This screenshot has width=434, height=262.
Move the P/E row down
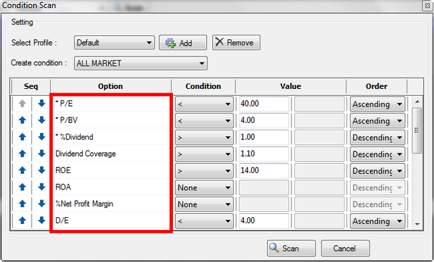click(x=41, y=104)
